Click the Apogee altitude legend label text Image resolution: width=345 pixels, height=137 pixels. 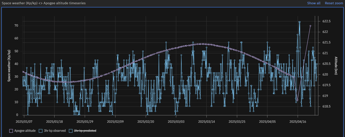(x=25, y=131)
